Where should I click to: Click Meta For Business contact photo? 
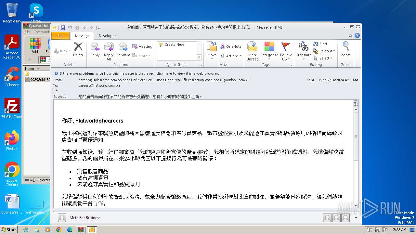click(x=62, y=218)
